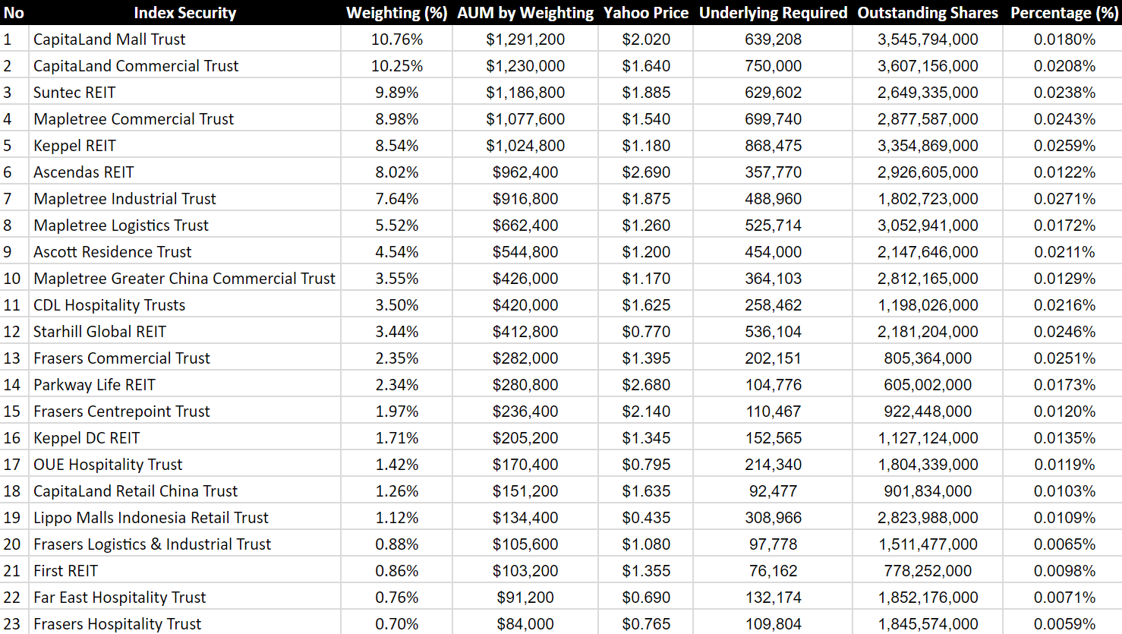Viewport: 1122px width, 634px height.
Task: Select 'Mapletree Industrial Trust' cell
Action: (184, 198)
